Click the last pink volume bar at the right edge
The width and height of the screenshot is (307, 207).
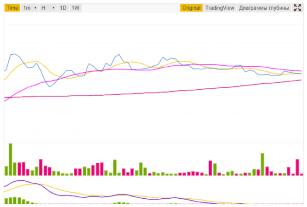coord(298,167)
